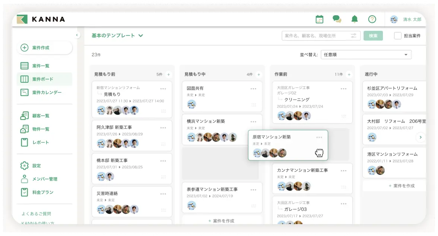The image size is (438, 236).
Task: Open more menu on カンナマンション新築工事 card
Action: pos(343,170)
